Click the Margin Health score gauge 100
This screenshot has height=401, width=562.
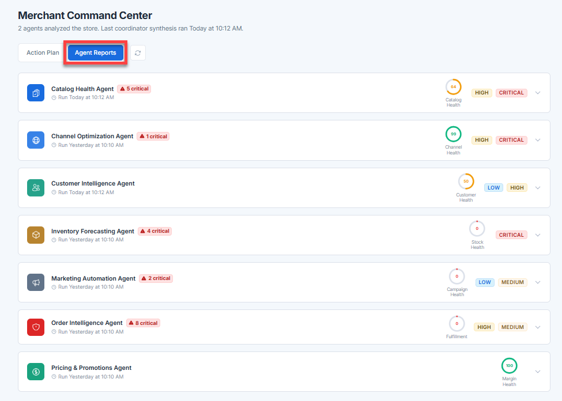click(x=510, y=366)
